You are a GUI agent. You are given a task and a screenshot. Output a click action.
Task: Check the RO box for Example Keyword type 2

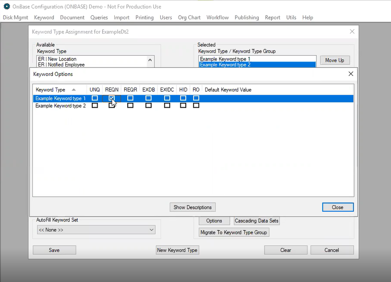tap(196, 105)
